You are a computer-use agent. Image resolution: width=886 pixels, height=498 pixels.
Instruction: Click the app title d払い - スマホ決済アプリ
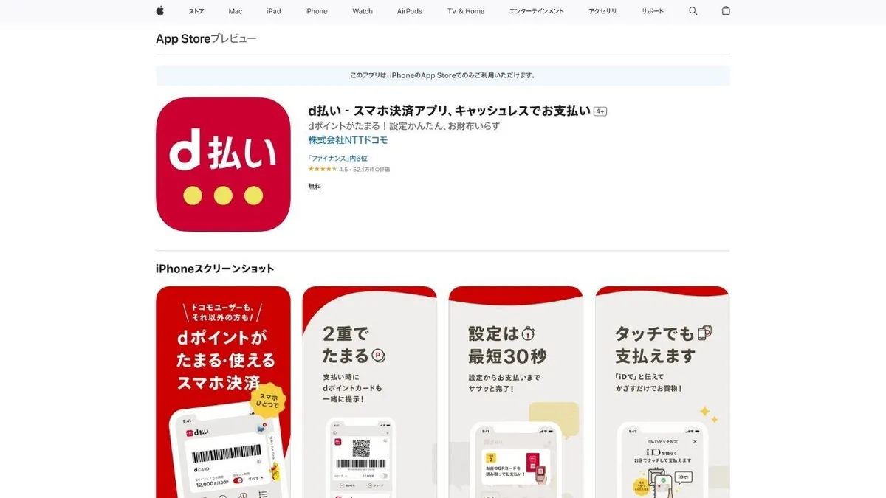click(449, 111)
